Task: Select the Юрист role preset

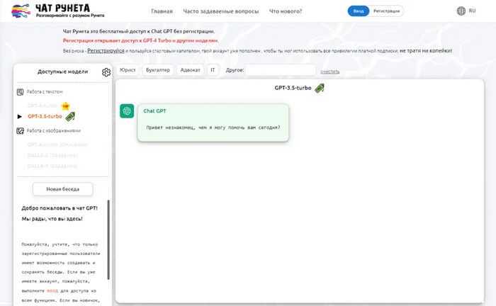Action: click(128, 70)
